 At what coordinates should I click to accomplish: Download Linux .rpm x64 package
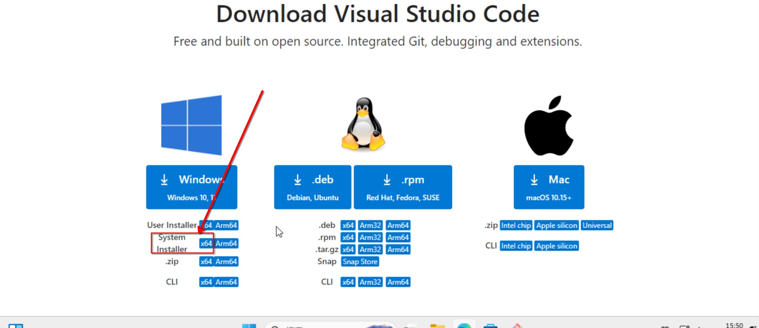click(348, 237)
